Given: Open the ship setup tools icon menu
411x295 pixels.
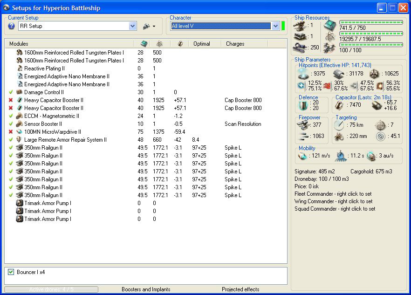Looking at the screenshot, I should point(146,26).
